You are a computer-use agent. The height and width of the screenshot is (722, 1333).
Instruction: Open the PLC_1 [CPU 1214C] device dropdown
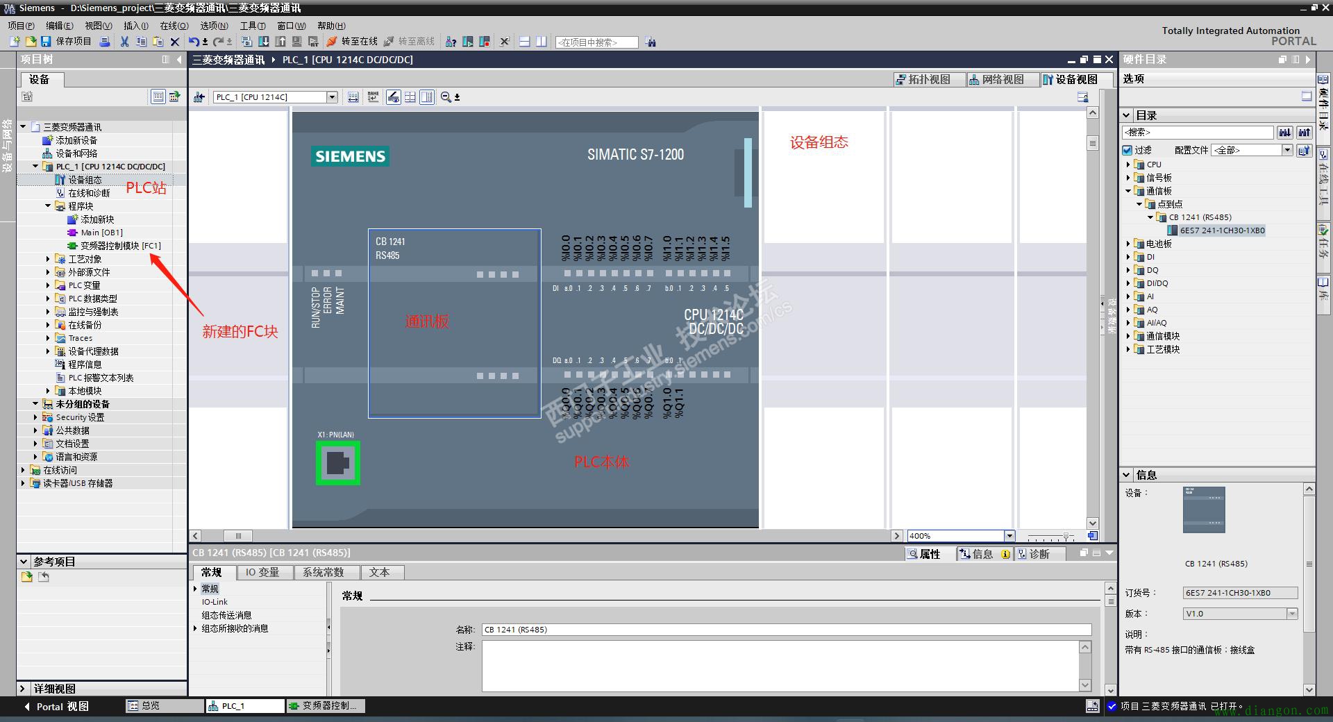pos(332,97)
